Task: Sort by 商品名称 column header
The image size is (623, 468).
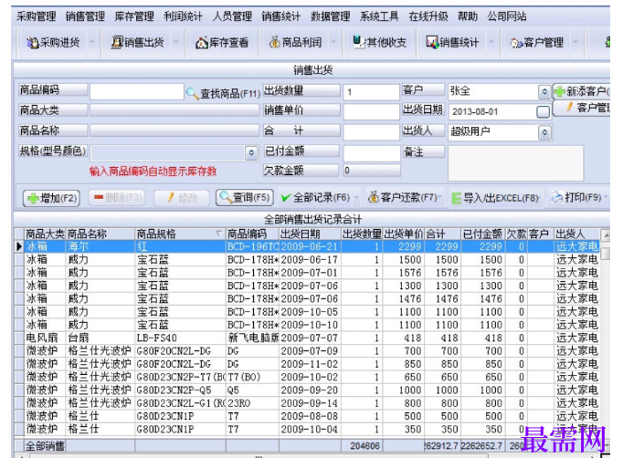Action: (x=100, y=234)
